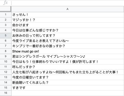Select row 12 header

(x=5, y=72)
